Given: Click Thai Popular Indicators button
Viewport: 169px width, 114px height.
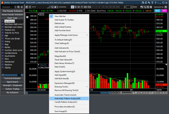Looking at the screenshot, I should click(13, 11).
